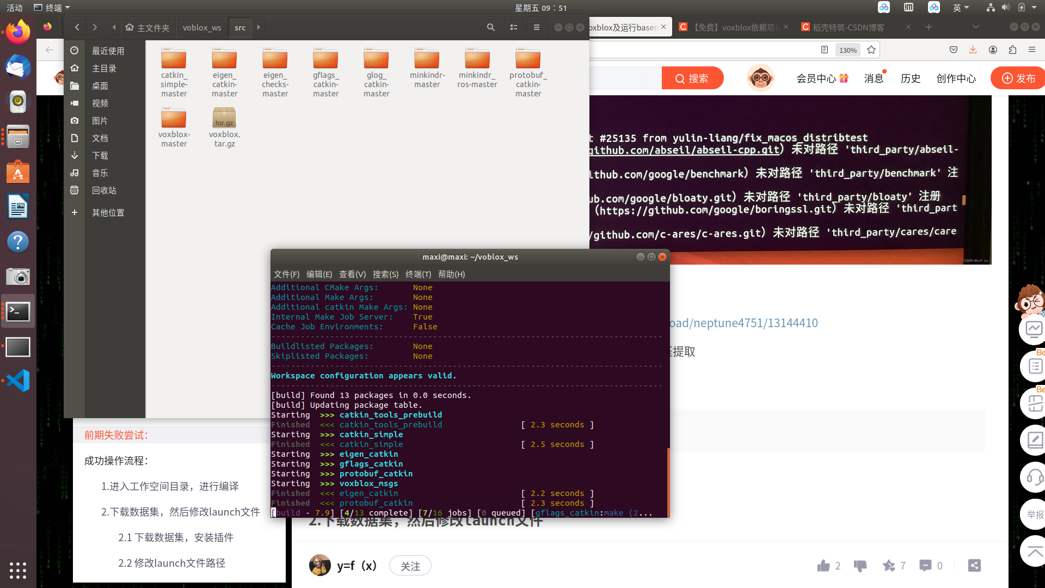Image resolution: width=1045 pixels, height=588 pixels.
Task: Open Other Locations in the sidebar
Action: 107,212
